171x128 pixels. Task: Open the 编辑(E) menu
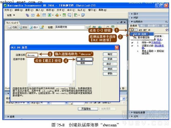(x=19, y=10)
